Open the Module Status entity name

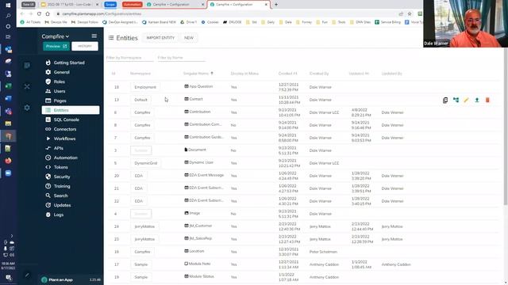tap(202, 276)
